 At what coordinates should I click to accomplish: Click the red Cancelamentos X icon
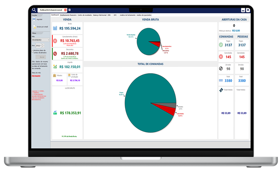tap(55, 41)
